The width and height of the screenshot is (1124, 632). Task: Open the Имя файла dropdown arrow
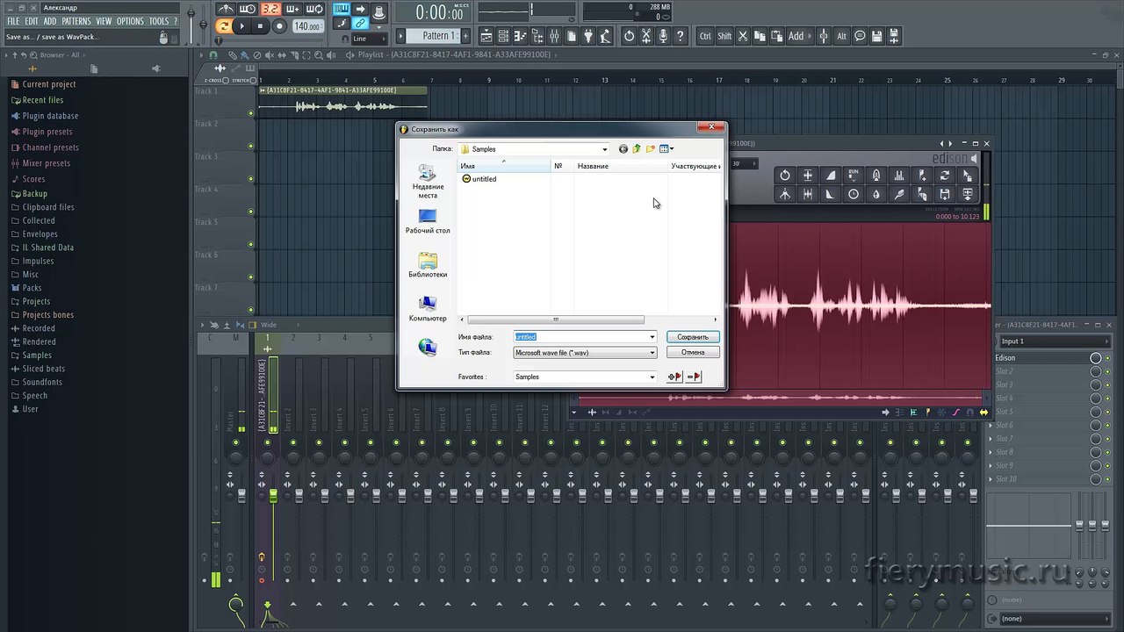pos(652,337)
